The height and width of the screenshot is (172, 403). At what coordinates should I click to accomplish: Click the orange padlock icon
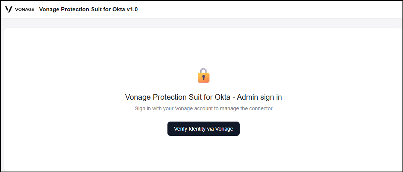pyautogui.click(x=204, y=75)
